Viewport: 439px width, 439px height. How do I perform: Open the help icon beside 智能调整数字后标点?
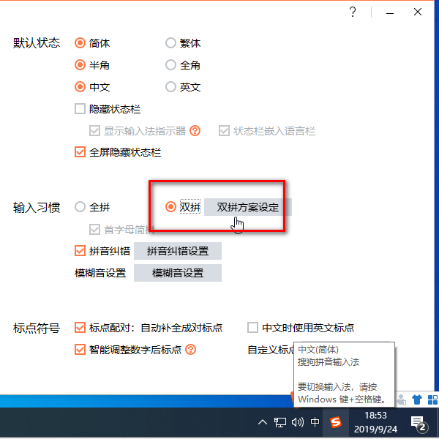coord(191,349)
